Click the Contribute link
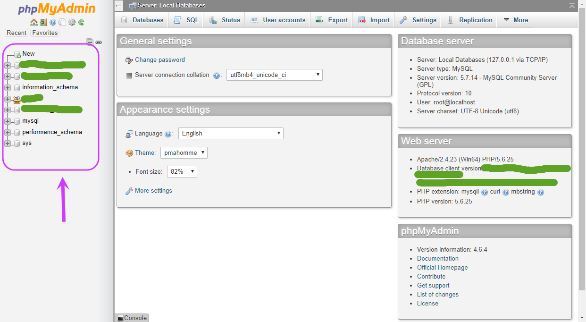Image resolution: width=586 pixels, height=322 pixels. [431, 277]
